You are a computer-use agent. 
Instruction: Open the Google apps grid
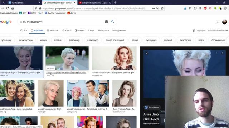217,22
